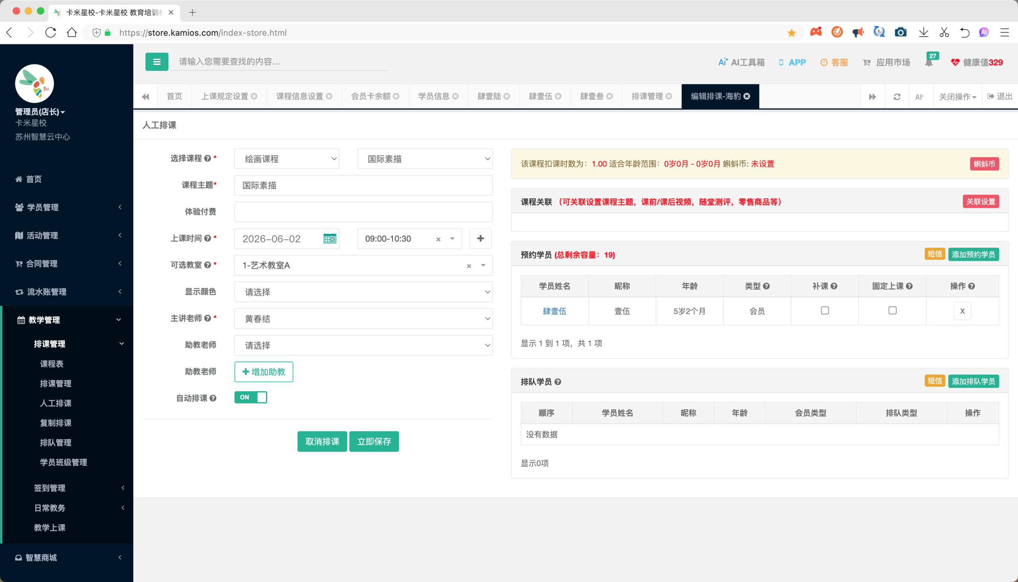Open 课程表 in sidebar
This screenshot has width=1018, height=582.
52,364
